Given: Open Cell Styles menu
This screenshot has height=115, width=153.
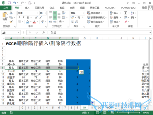Looking at the screenshot, I should 96,22.
